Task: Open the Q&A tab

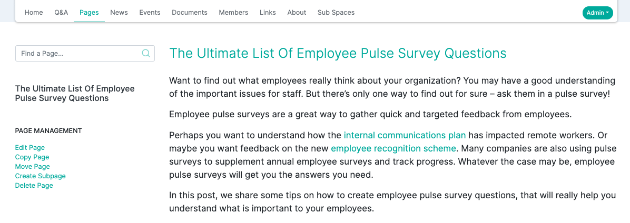Action: coord(61,13)
